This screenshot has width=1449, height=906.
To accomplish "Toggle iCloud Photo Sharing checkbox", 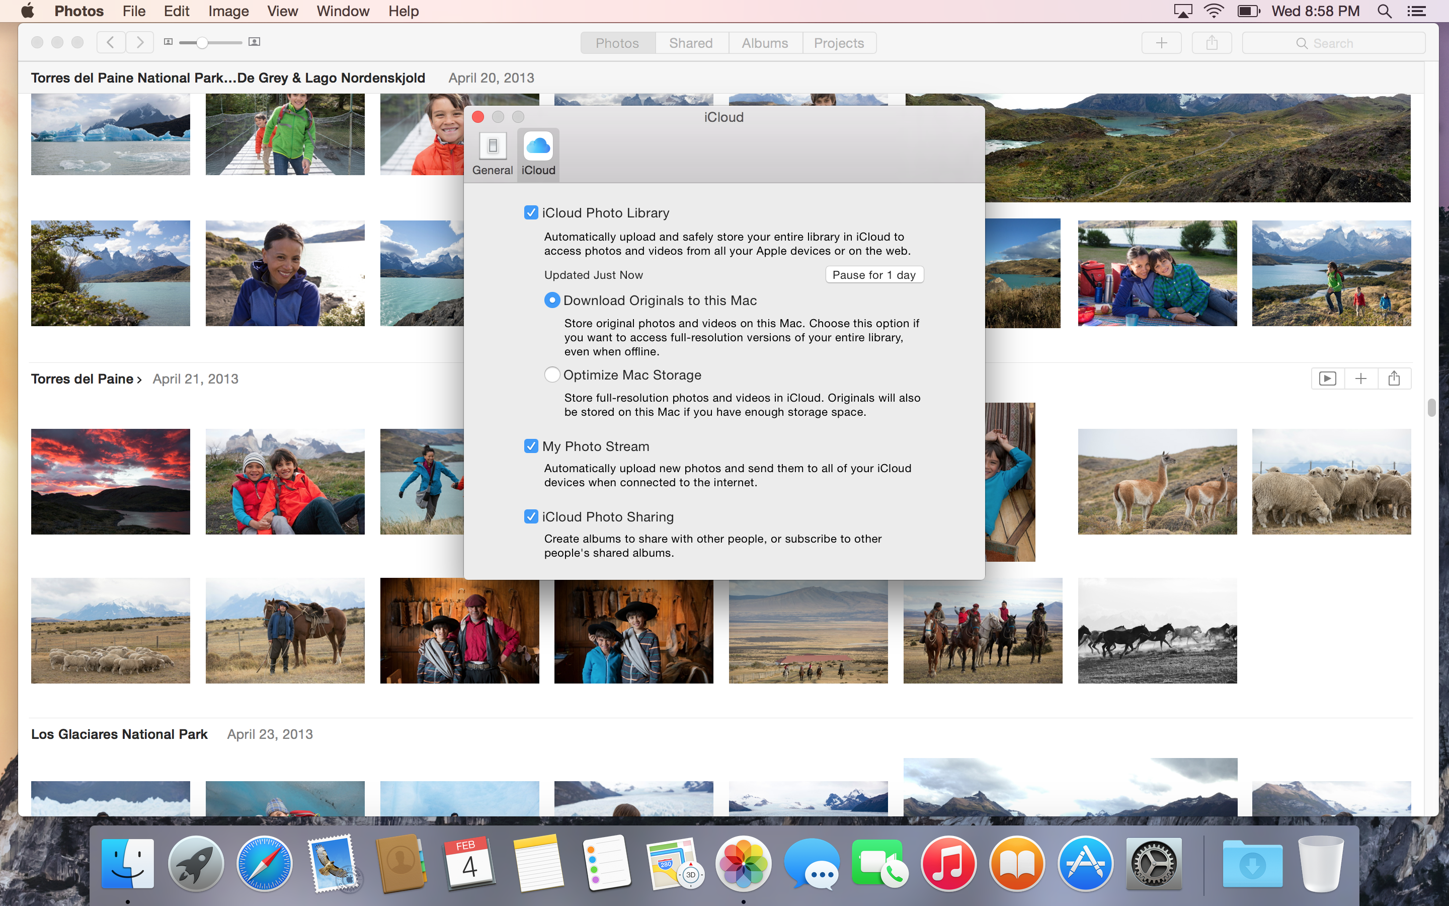I will 530,516.
